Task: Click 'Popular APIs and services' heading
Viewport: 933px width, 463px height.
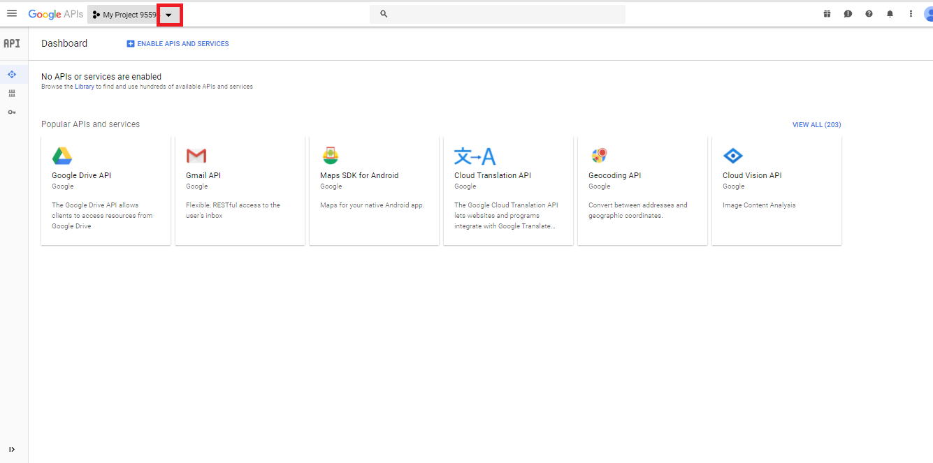Action: [91, 124]
